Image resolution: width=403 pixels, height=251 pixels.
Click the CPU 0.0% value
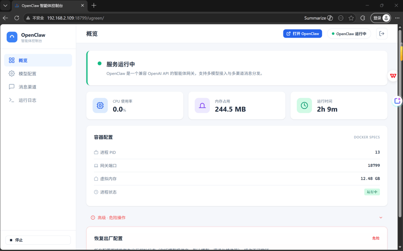[120, 109]
